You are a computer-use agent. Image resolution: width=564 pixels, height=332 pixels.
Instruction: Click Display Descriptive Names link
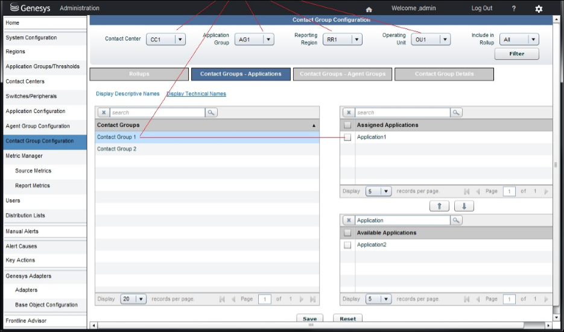tap(128, 94)
